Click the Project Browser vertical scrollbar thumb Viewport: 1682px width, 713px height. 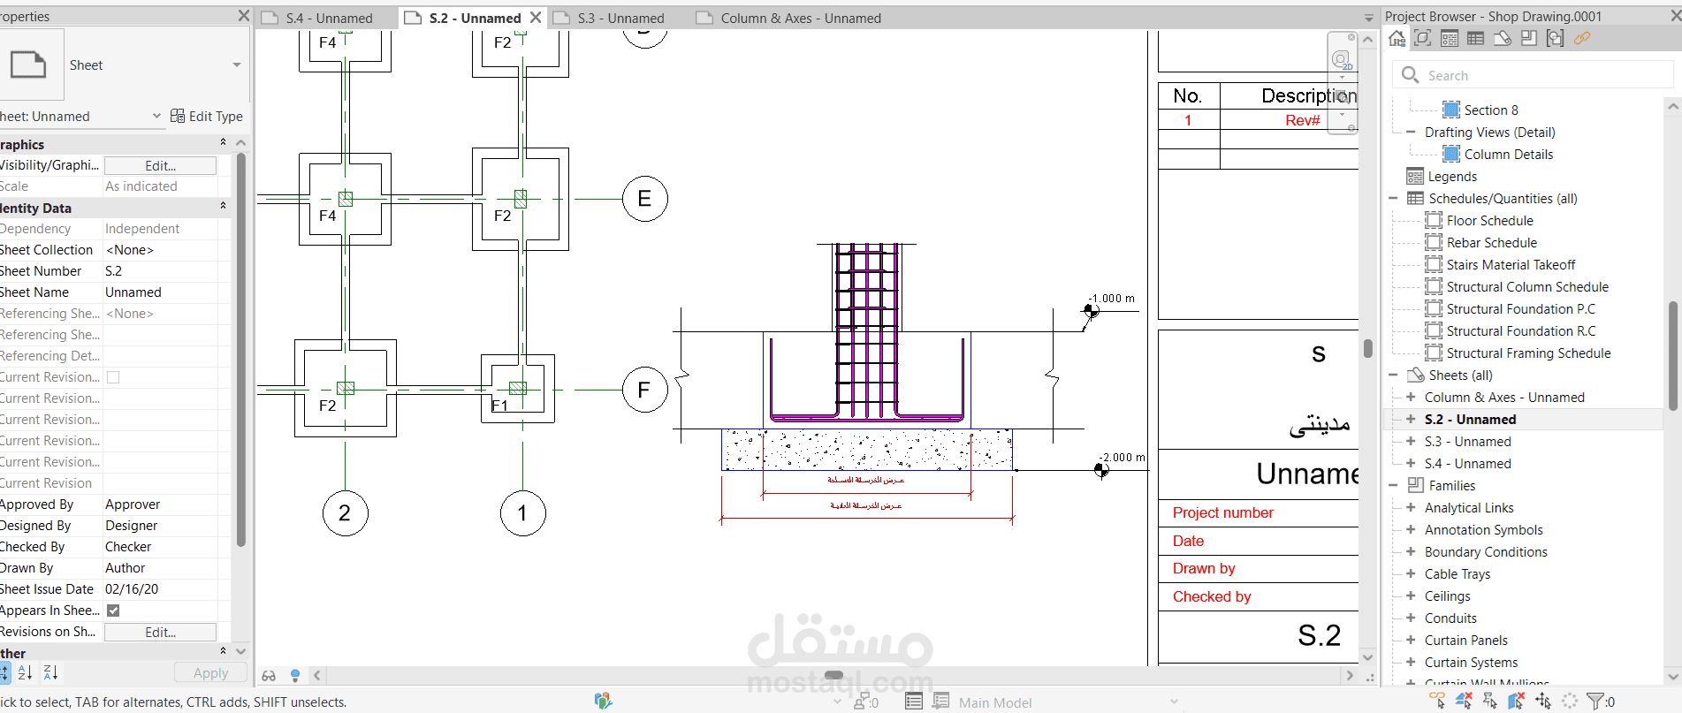(1672, 355)
